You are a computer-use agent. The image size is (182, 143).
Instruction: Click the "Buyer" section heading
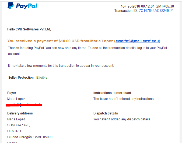(x=12, y=93)
